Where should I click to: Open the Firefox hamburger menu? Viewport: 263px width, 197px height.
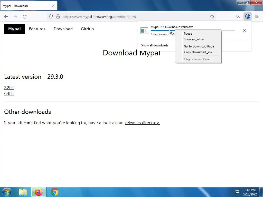point(257,16)
